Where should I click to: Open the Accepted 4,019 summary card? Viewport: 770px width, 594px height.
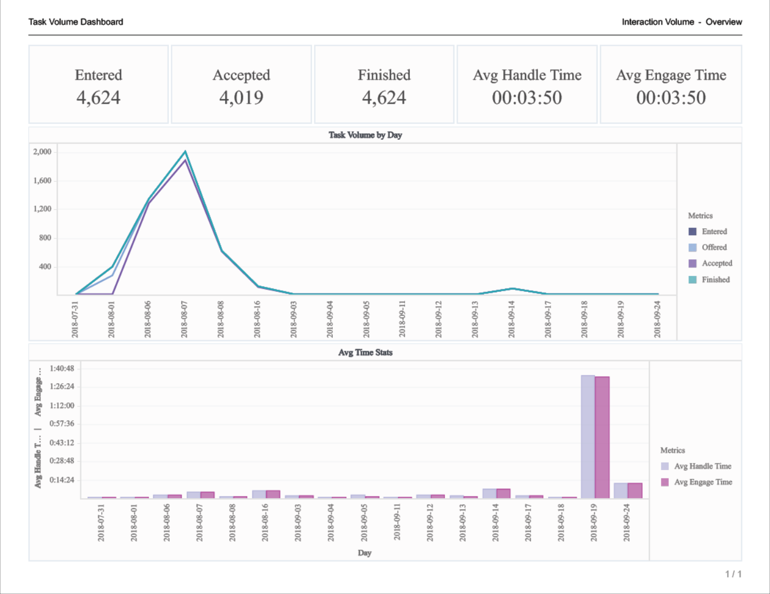(241, 85)
